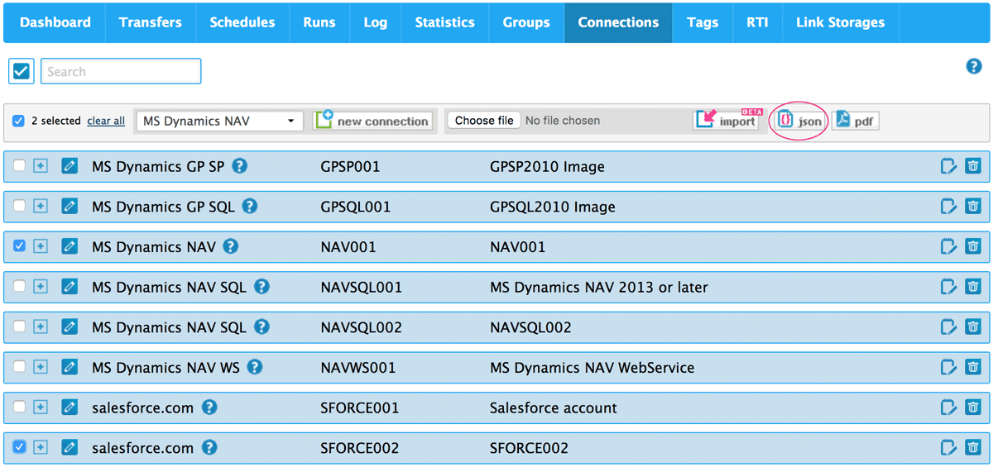Check the NAVWS001 row checkbox
This screenshot has height=467, width=993.
click(x=19, y=367)
